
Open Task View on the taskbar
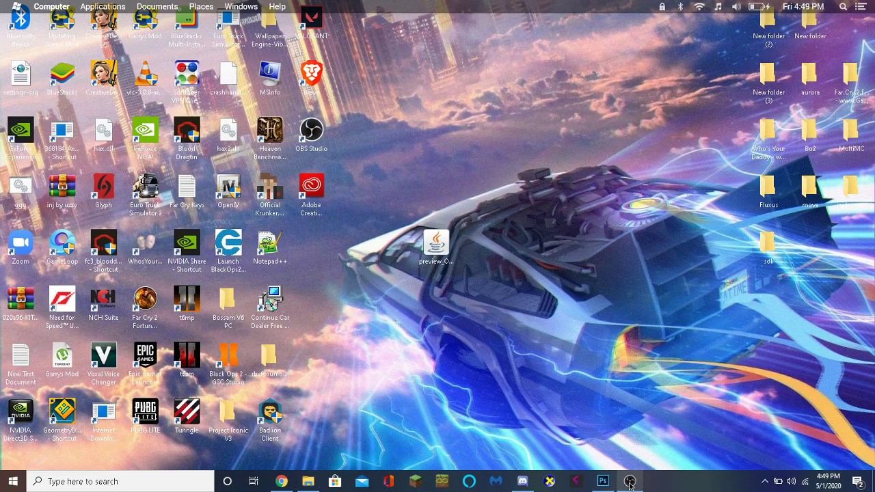coord(254,481)
